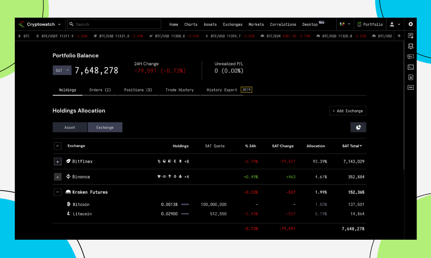The image size is (431, 258).
Task: Expand the Binance holdings row
Action: [x=57, y=177]
